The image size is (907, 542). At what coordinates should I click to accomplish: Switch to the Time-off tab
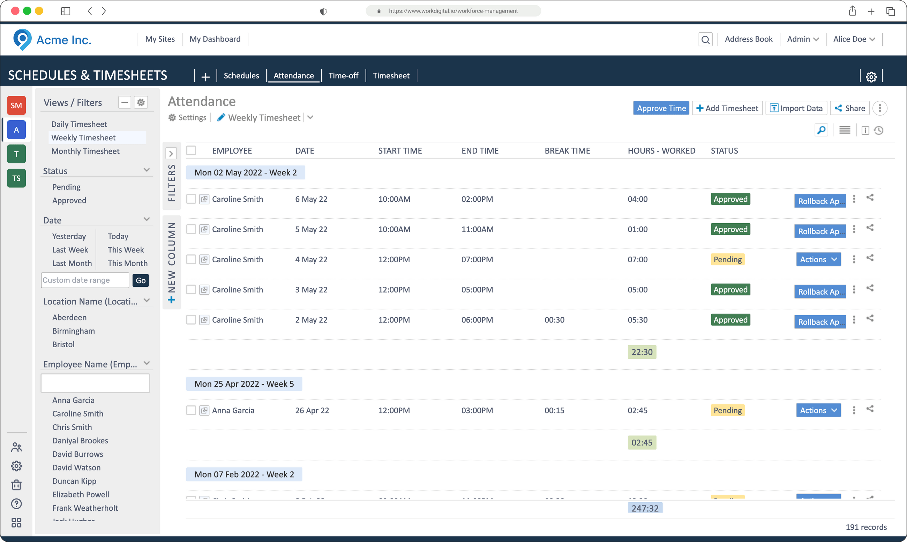(x=343, y=76)
